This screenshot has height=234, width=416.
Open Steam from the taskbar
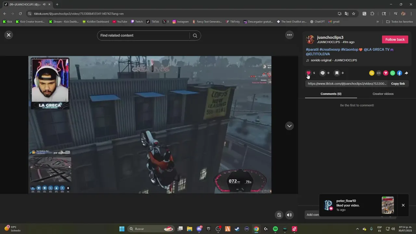237,229
